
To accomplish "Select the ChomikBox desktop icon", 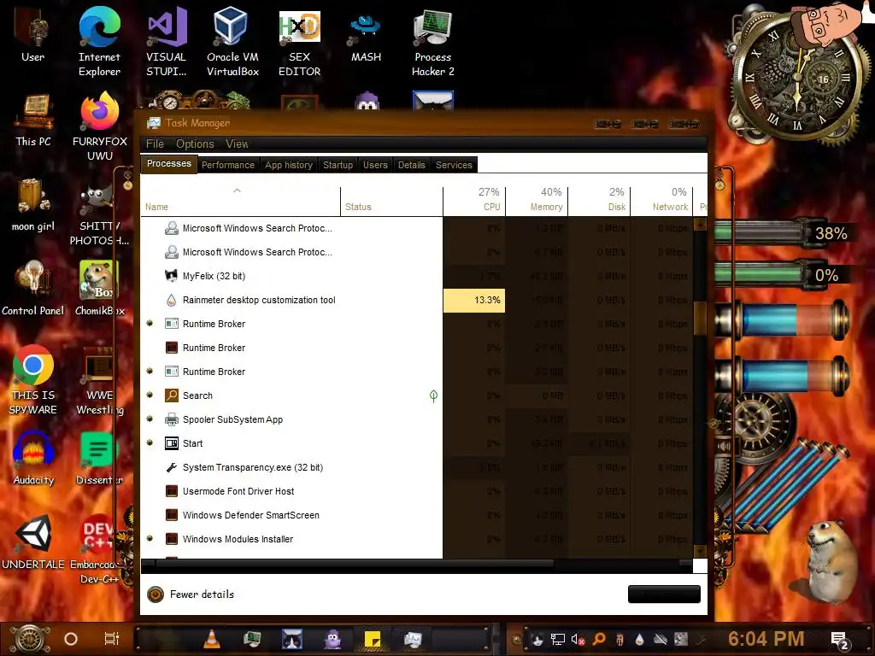I will tap(99, 289).
